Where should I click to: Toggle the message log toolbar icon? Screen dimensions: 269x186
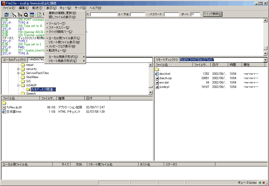point(32,15)
